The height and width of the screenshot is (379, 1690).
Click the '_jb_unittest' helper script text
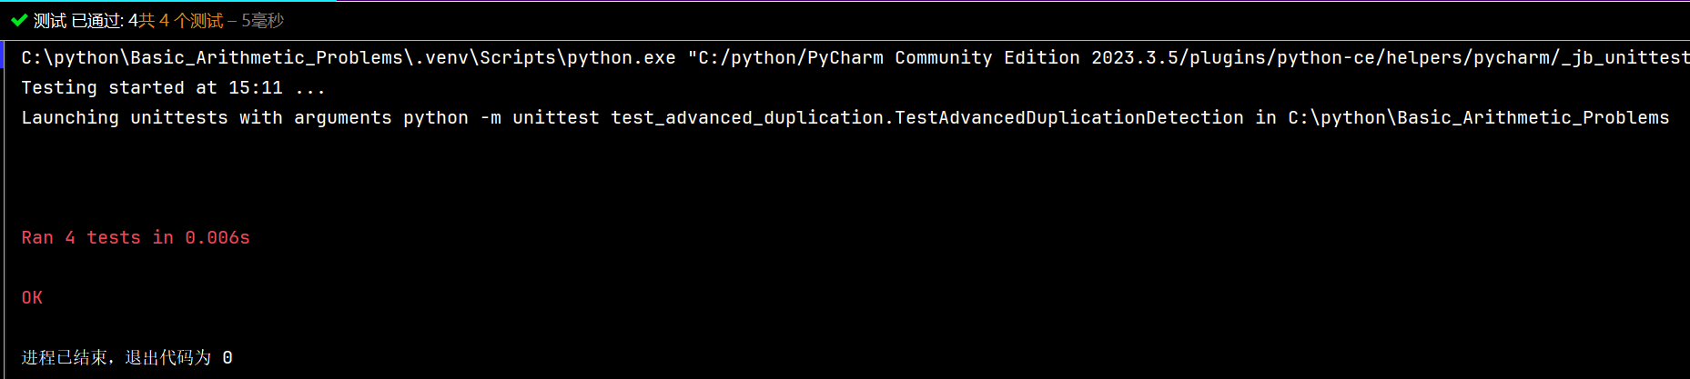[1624, 57]
